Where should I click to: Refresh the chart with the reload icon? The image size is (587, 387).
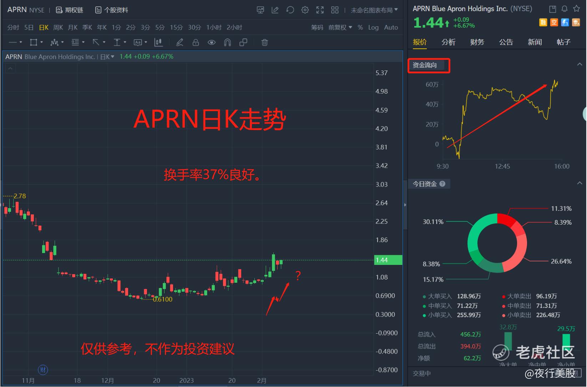tap(290, 10)
